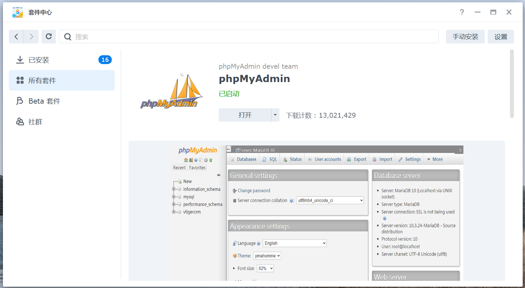
Task: Refresh the package list with reload icon
Action: coord(49,37)
